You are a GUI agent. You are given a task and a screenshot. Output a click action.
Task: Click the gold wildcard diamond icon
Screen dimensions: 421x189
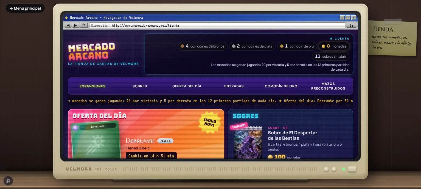coord(282,46)
